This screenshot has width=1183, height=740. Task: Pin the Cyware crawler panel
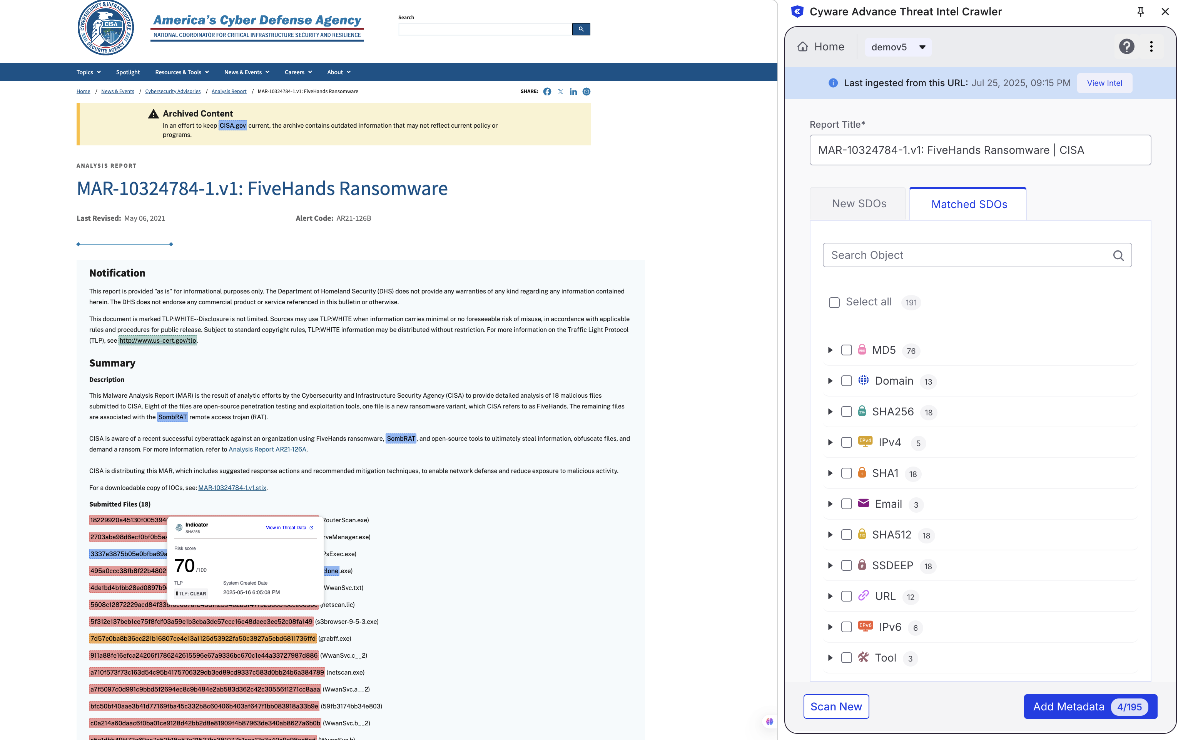[1140, 12]
